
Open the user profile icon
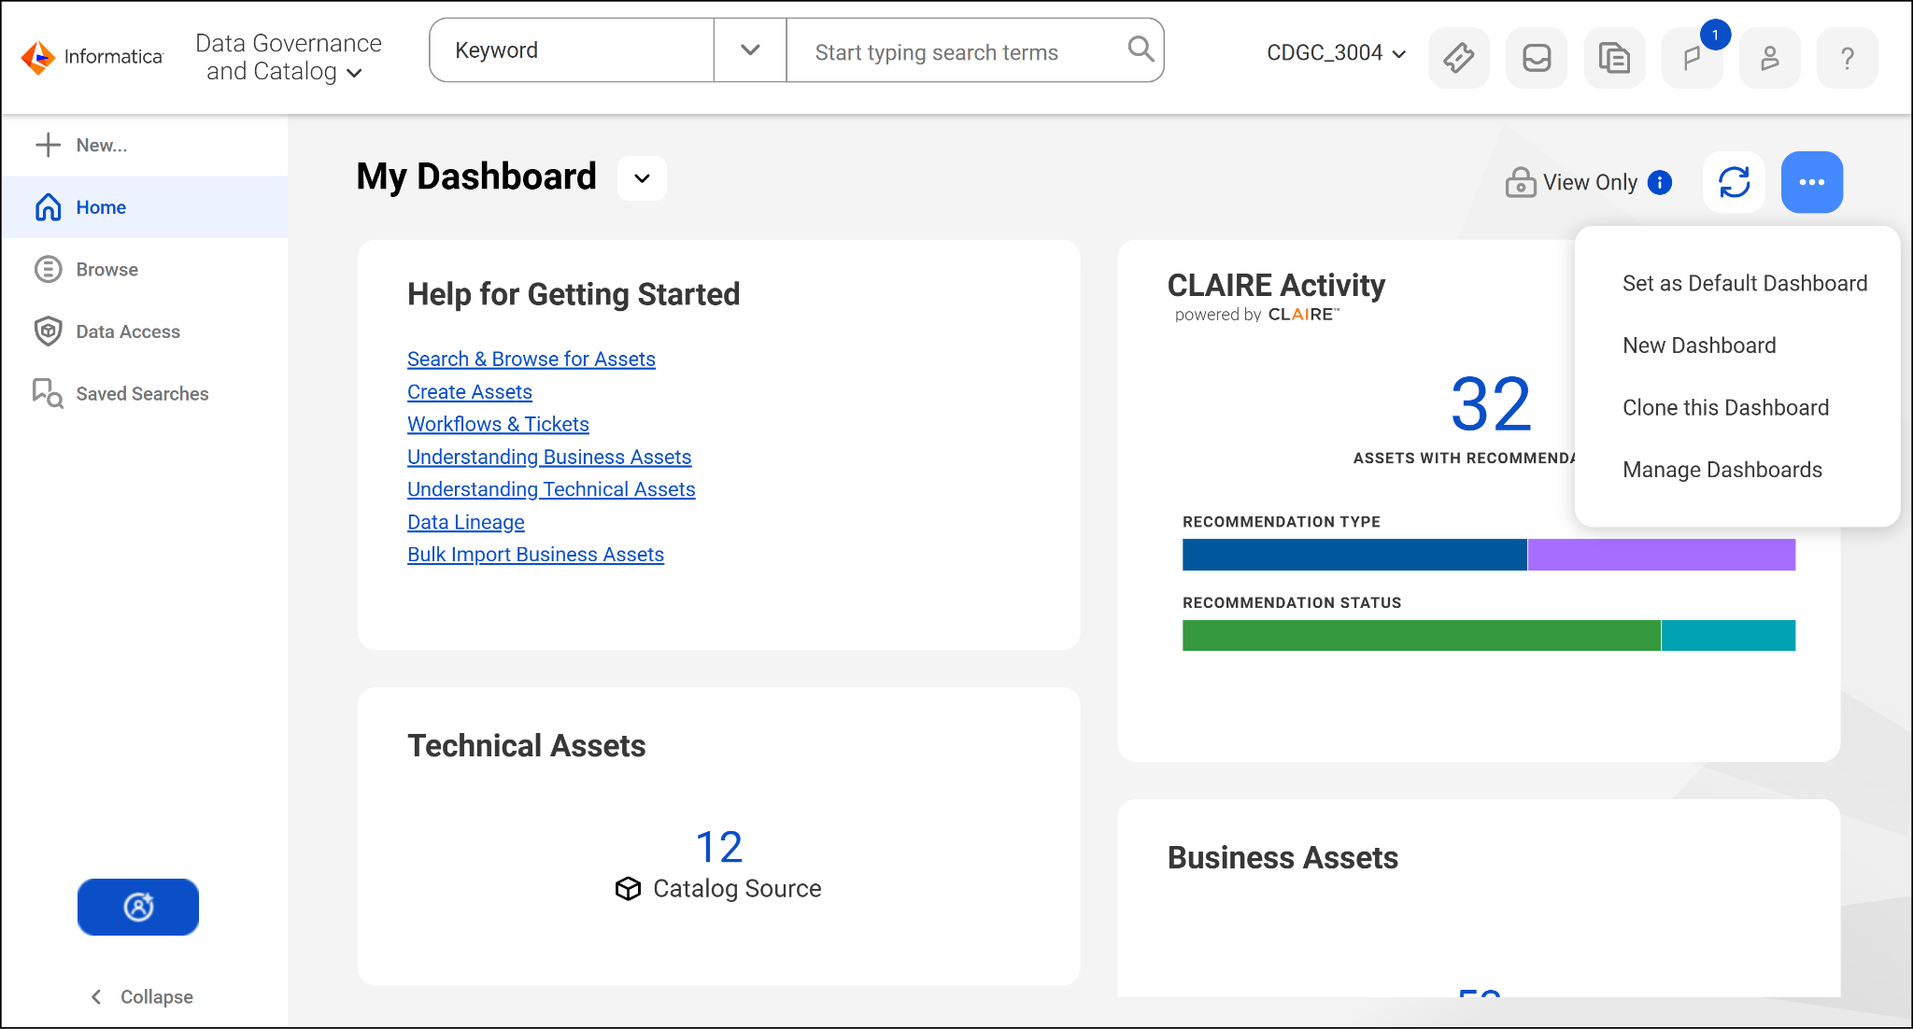[x=1770, y=58]
